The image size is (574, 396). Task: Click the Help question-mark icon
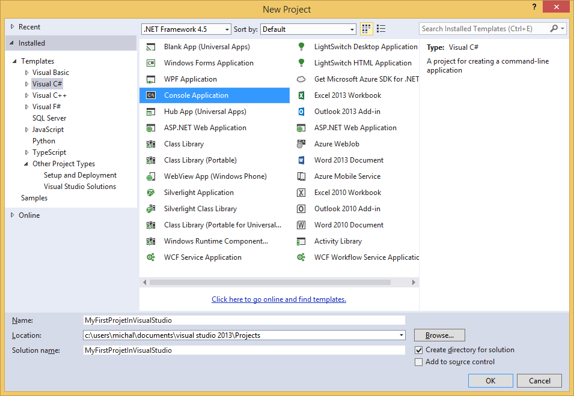[534, 8]
